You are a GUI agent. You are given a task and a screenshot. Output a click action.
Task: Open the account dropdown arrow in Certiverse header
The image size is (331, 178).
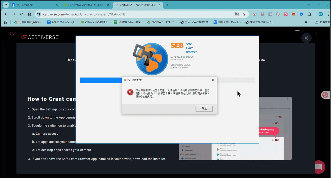317,33
